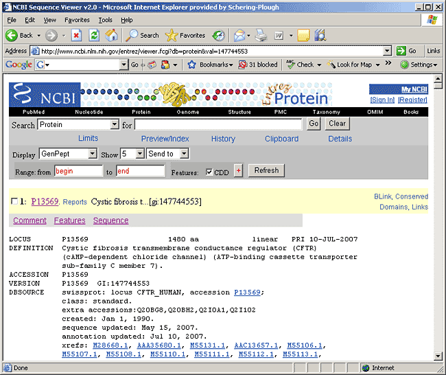Open the Send to dropdown
This screenshot has height=375, width=446.
tap(185, 154)
